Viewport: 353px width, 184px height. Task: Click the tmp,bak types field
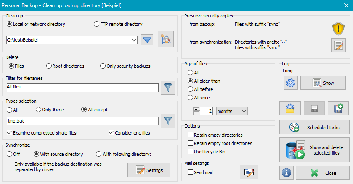pyautogui.click(x=83, y=121)
